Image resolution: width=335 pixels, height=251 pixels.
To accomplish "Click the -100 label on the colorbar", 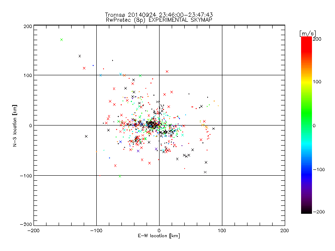I will pyautogui.click(x=319, y=170).
